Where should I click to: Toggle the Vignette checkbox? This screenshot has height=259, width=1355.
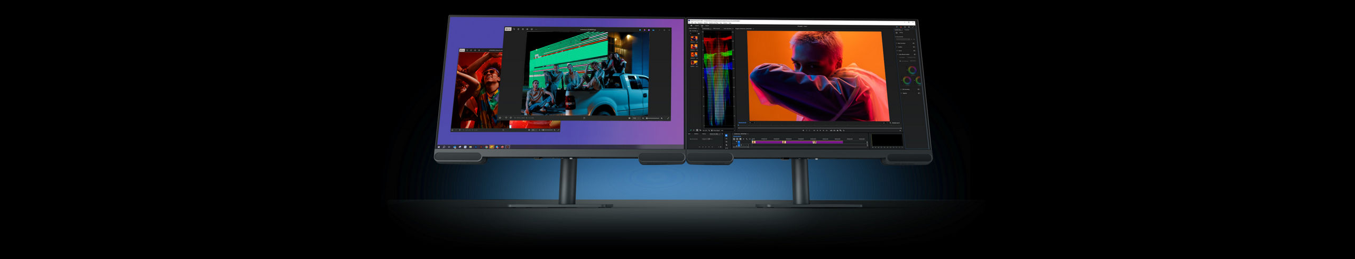pos(919,93)
